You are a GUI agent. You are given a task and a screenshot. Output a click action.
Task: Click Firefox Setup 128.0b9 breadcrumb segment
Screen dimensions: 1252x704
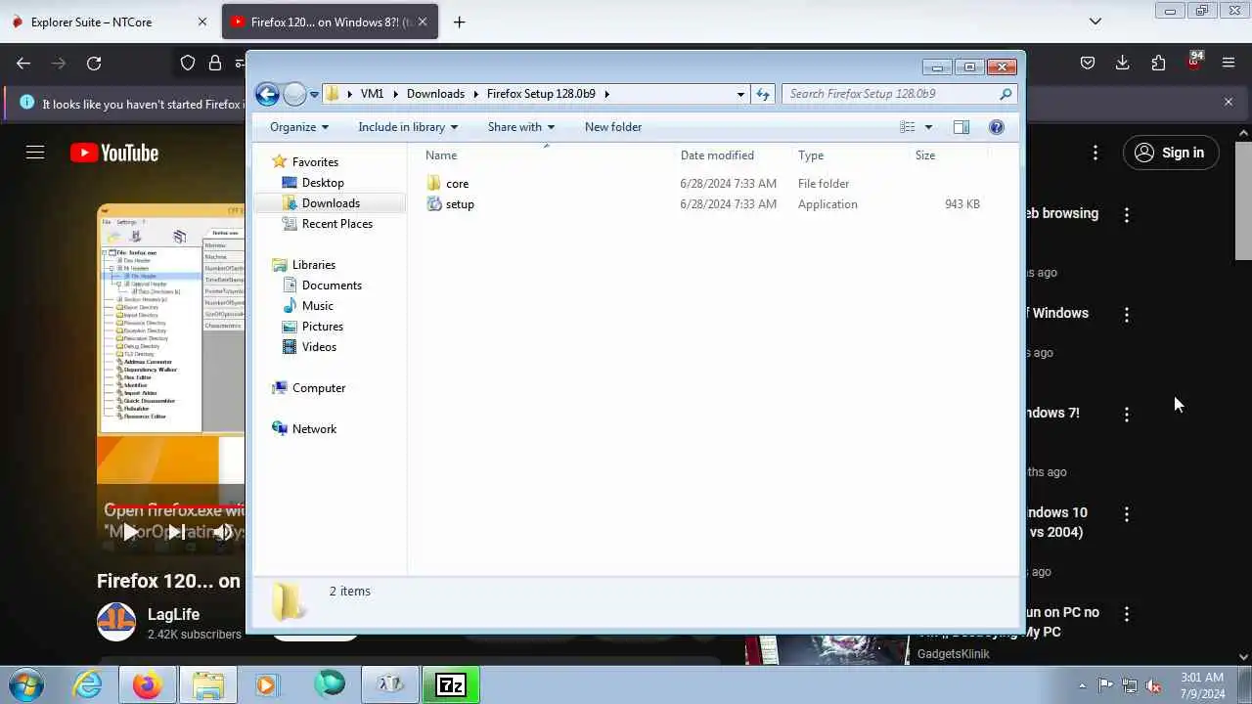(541, 94)
